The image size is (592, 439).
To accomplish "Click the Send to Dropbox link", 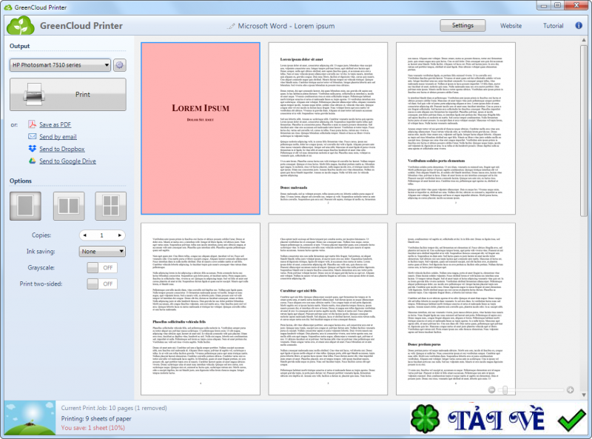I will 62,149.
